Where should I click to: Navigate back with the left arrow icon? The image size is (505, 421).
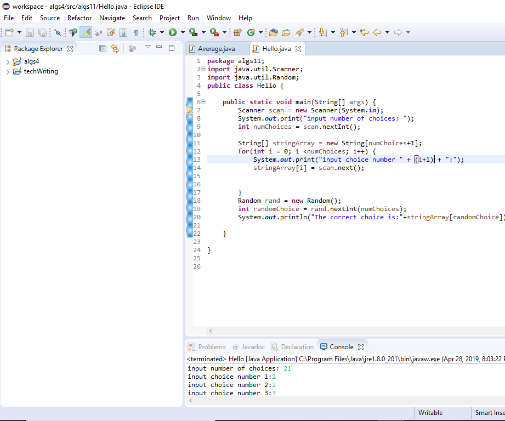pyautogui.click(x=377, y=32)
